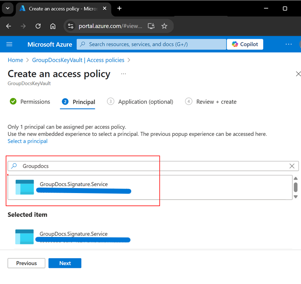
Task: Click the Groupdocs principal search field
Action: (152, 166)
